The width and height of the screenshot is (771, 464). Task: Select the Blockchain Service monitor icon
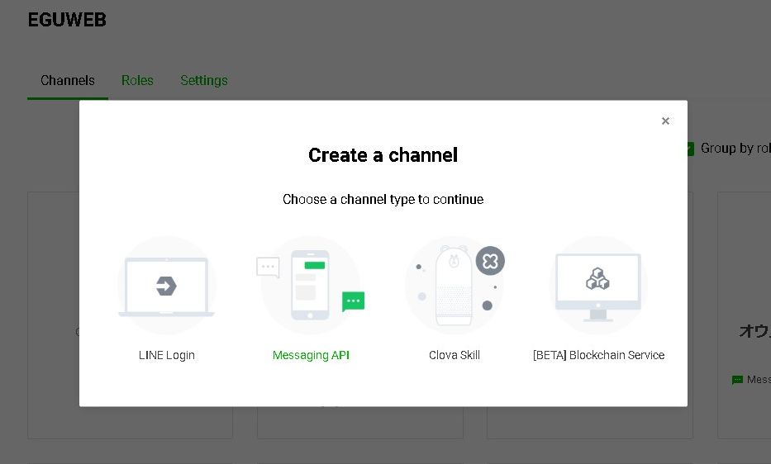click(x=598, y=286)
